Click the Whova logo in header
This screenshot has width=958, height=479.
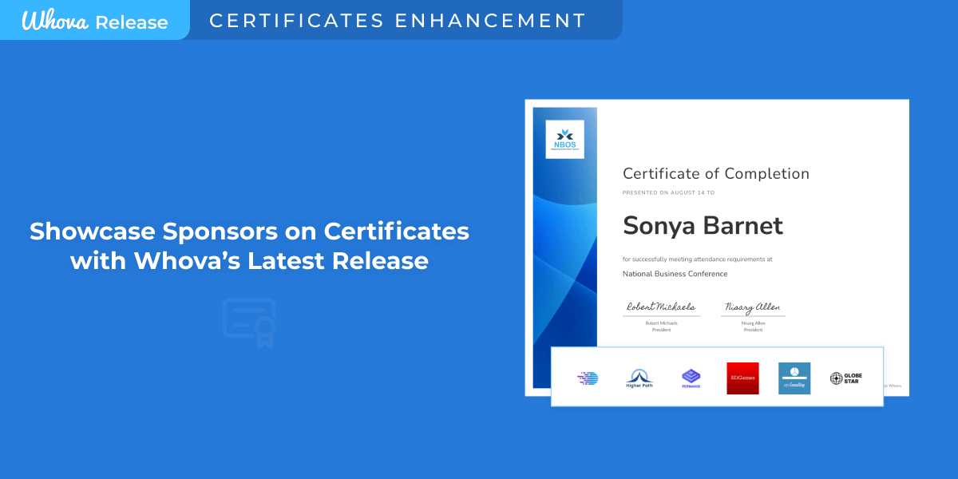pos(55,21)
